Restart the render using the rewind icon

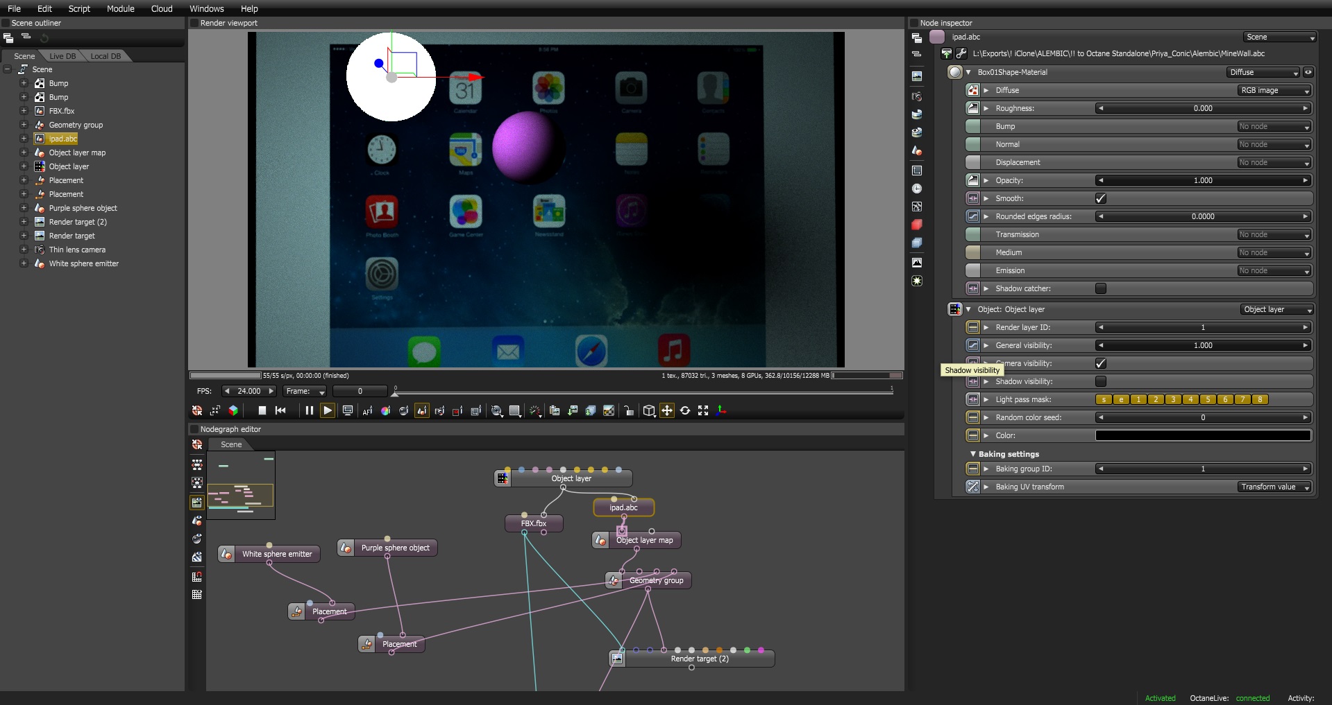(280, 410)
